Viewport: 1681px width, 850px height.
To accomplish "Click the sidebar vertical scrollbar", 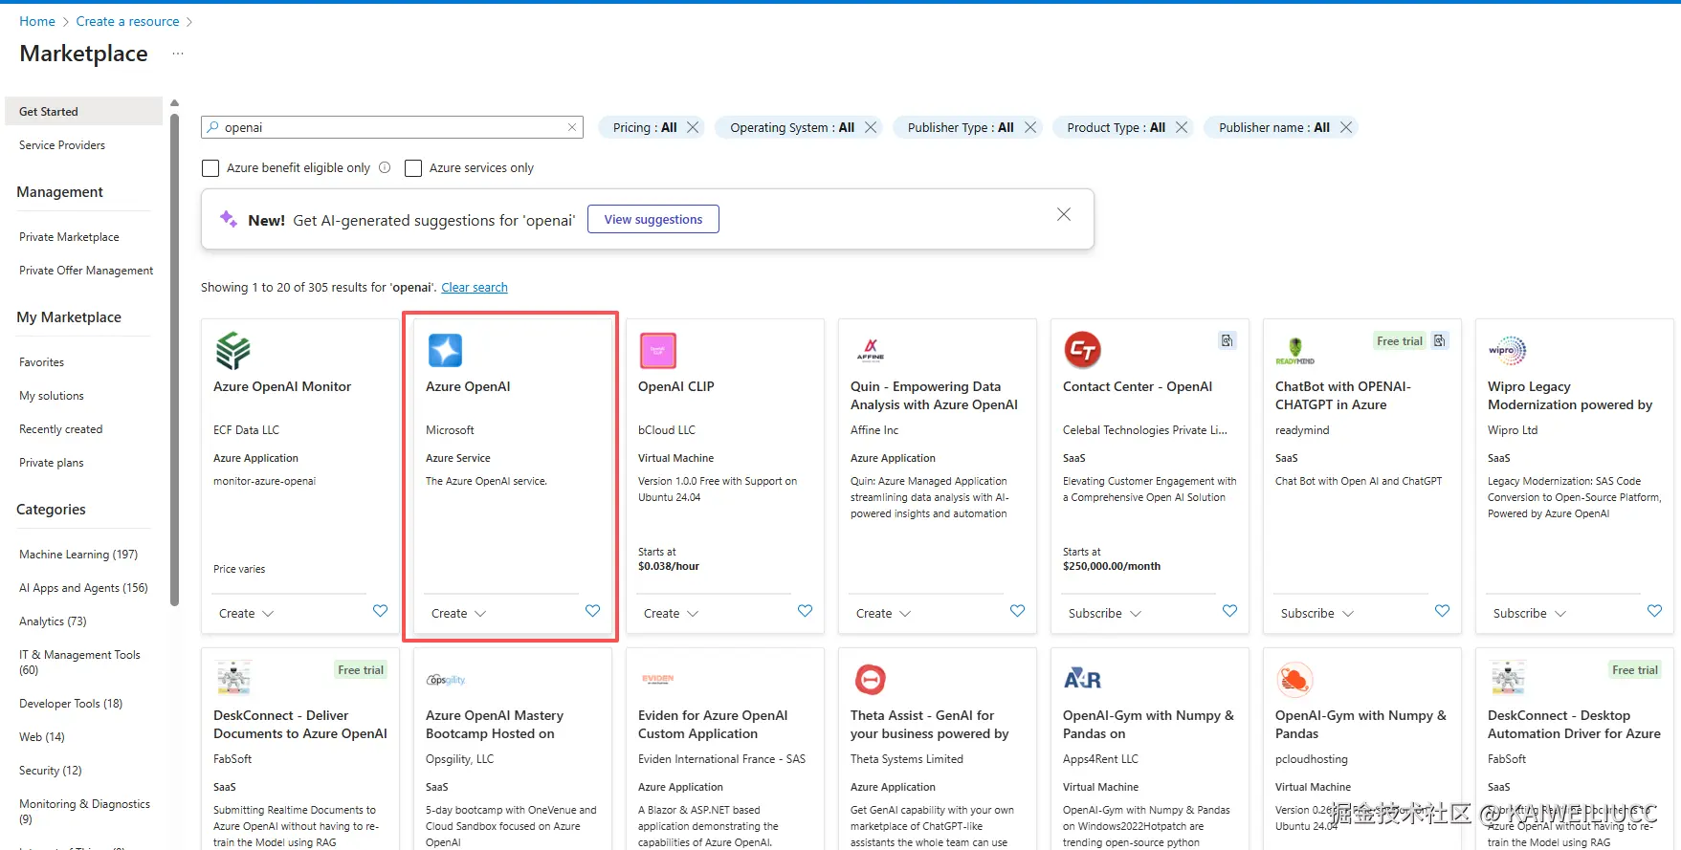I will click(x=174, y=359).
